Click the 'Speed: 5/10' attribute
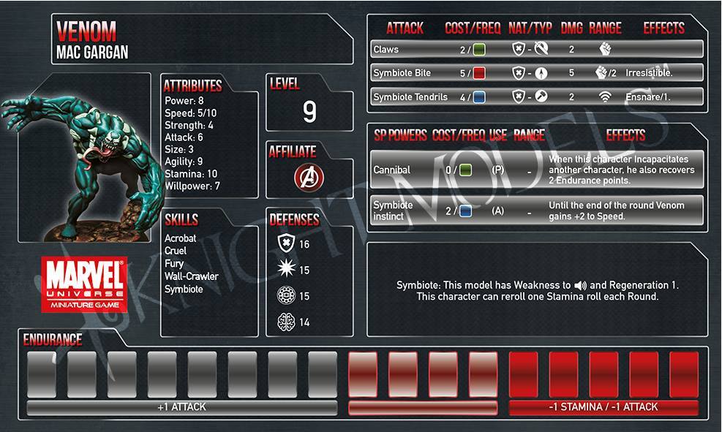This screenshot has width=722, height=432. click(x=191, y=113)
